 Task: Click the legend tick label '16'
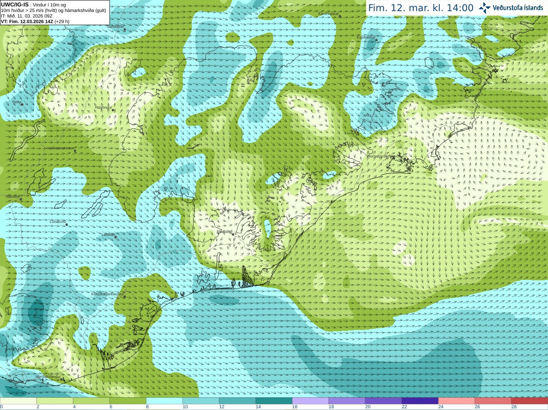coord(295,407)
